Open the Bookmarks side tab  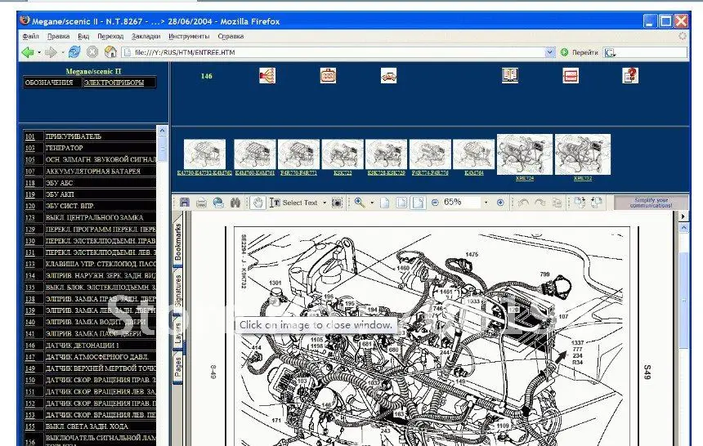pyautogui.click(x=177, y=242)
